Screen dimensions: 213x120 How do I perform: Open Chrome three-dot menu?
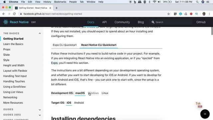tap(209, 14)
